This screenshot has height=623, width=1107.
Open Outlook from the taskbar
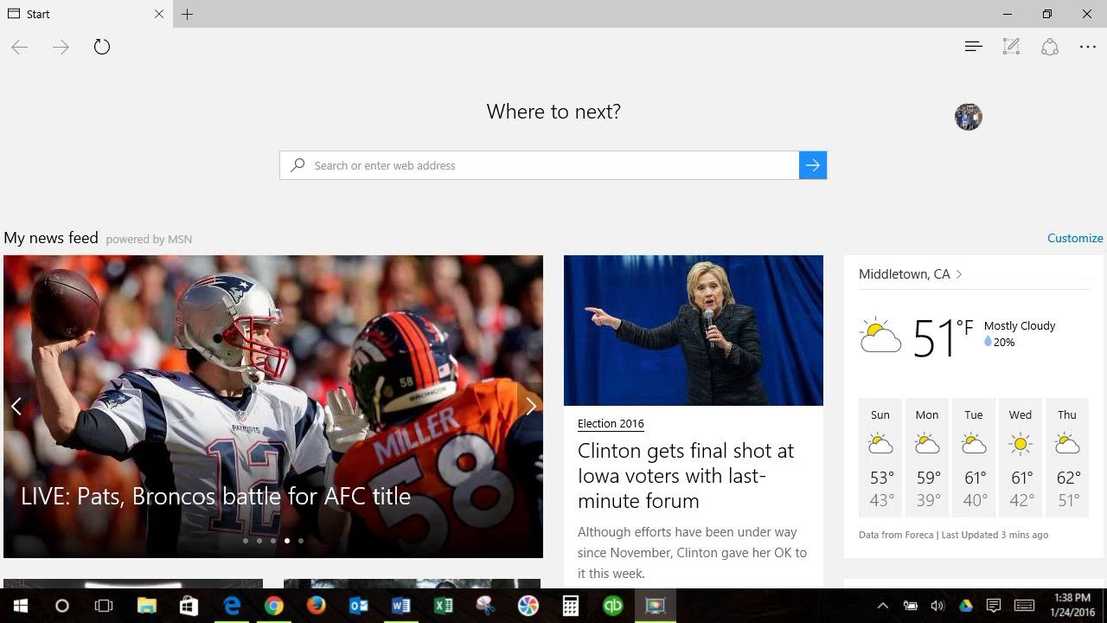(x=358, y=606)
